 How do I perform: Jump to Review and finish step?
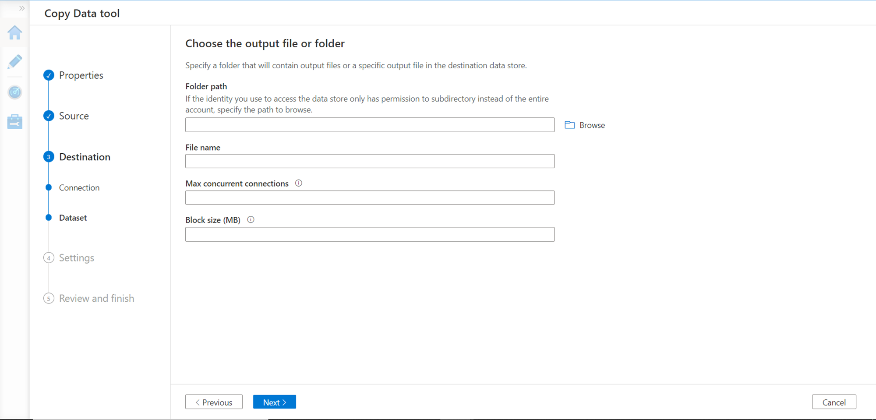tap(96, 298)
